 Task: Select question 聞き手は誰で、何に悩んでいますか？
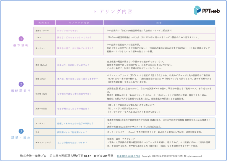[x=75, y=48]
